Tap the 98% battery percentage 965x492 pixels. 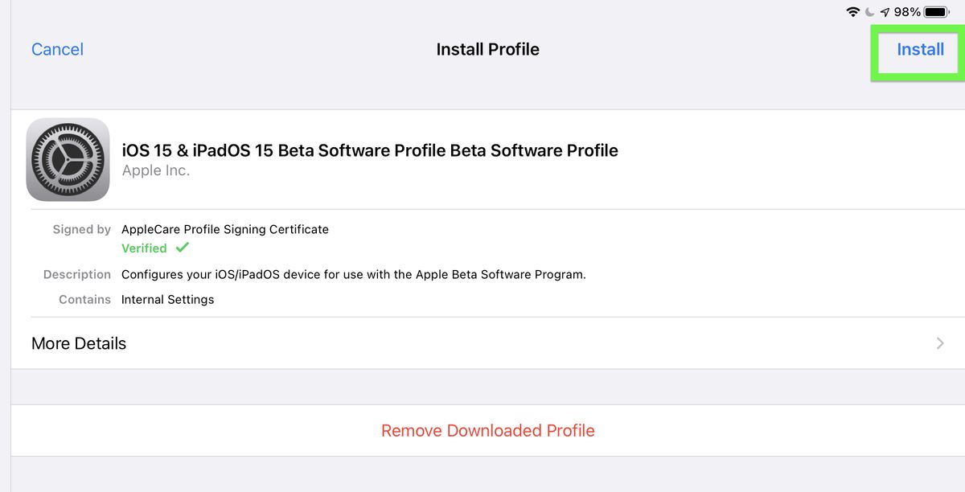906,11
